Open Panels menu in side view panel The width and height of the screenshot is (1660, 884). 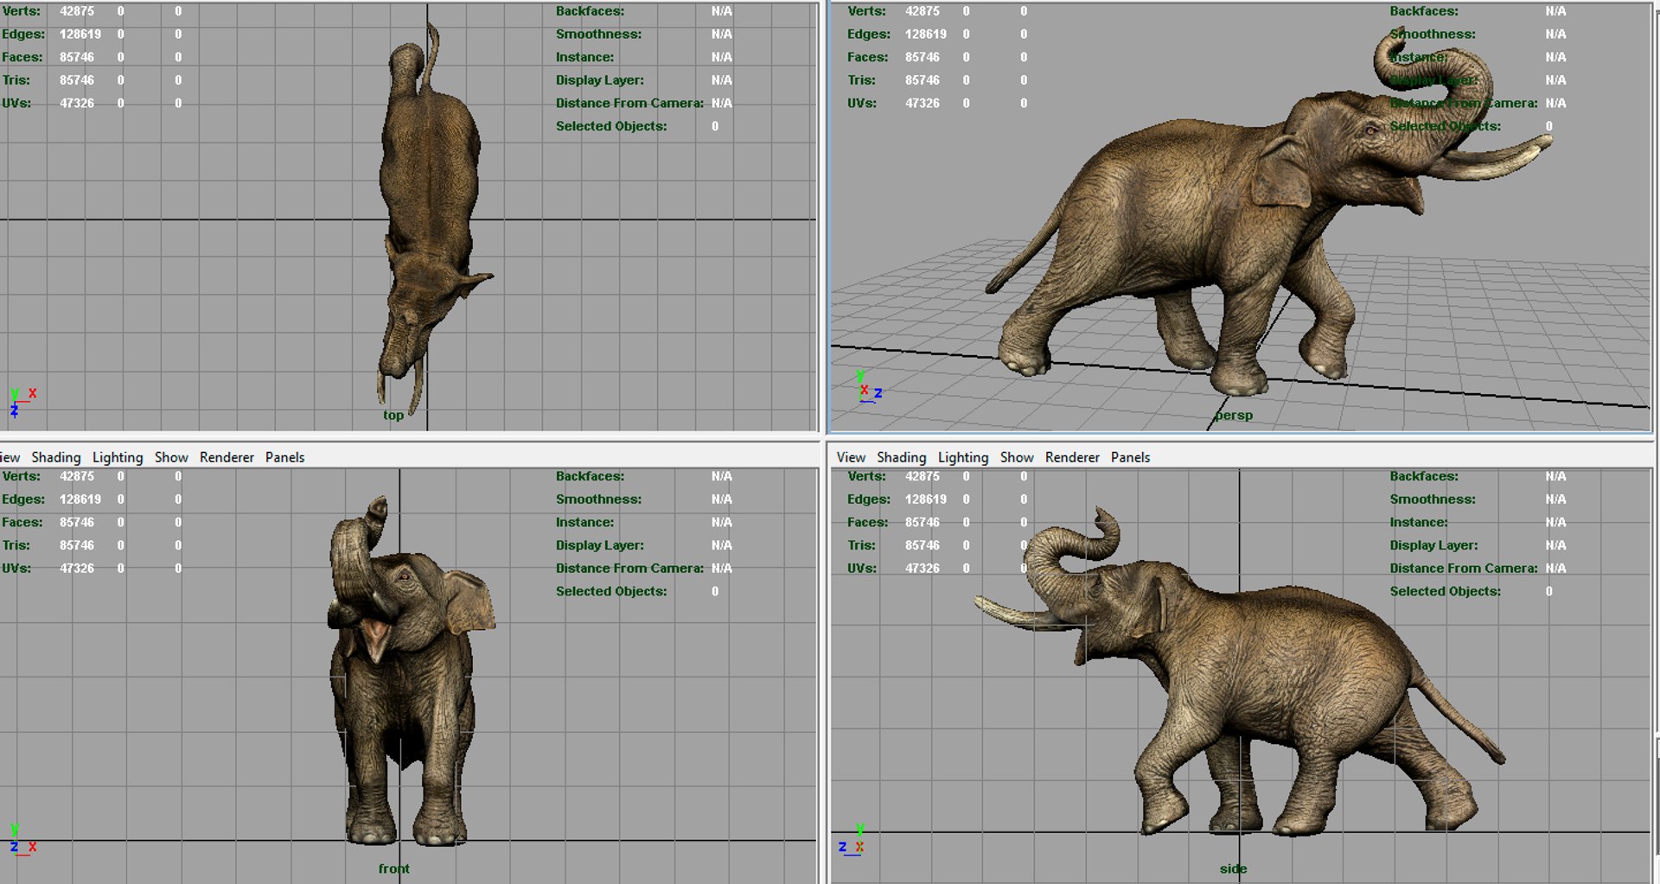point(1130,457)
